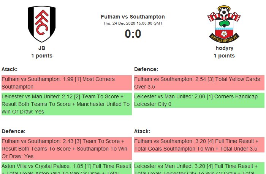Open player hodyry's name under Southampton
This screenshot has width=266, height=174.
point(224,48)
